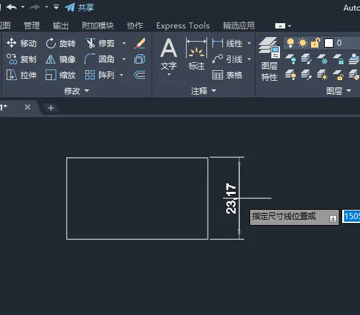Expand the Layers (图层) panel

[339, 91]
